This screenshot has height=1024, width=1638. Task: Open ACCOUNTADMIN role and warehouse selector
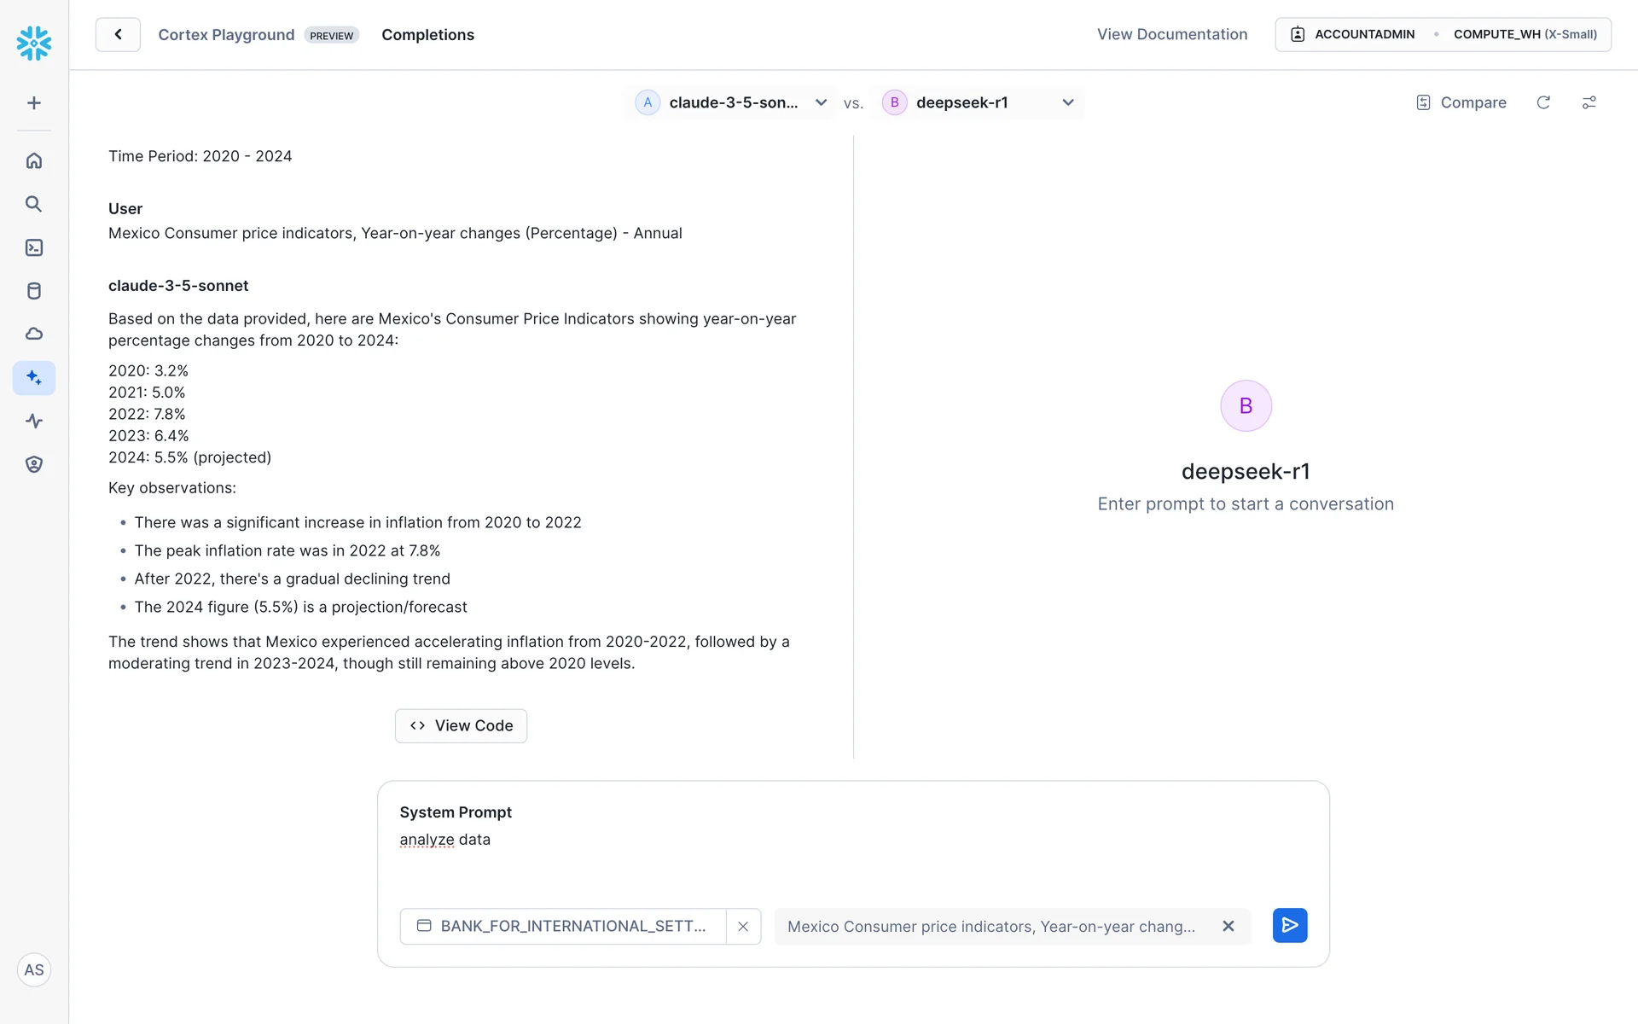[x=1443, y=34]
